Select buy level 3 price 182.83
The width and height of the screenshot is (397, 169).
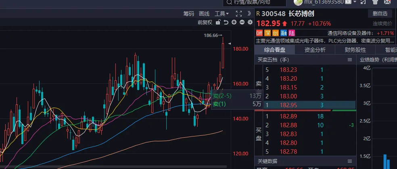(x=288, y=134)
